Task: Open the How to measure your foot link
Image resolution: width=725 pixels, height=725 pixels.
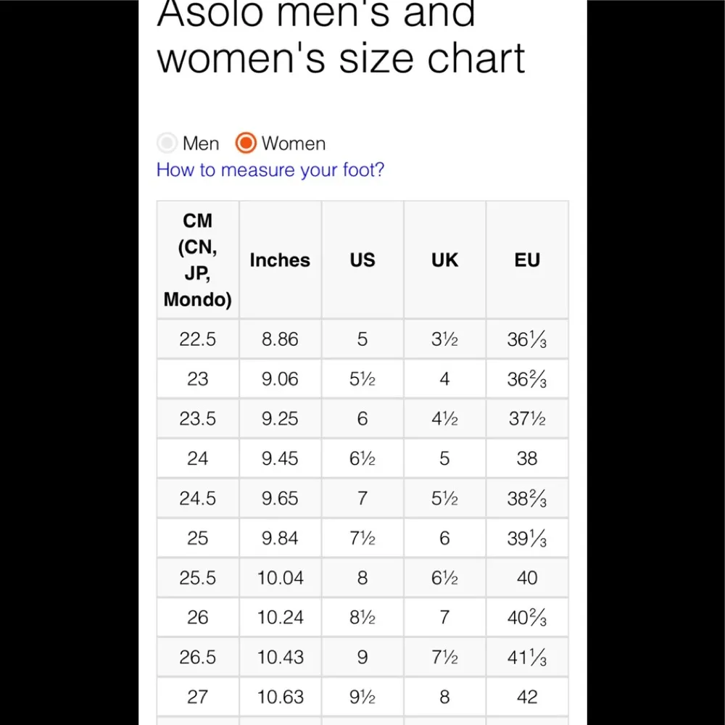Action: [x=270, y=170]
